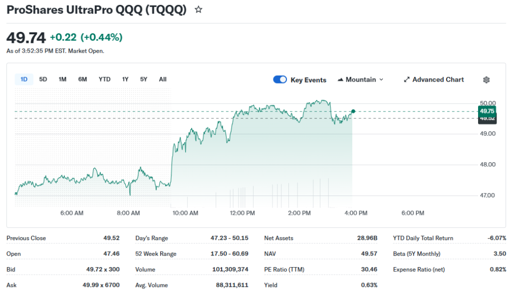The height and width of the screenshot is (297, 511).
Task: Click the Expense Ratio (net) label
Action: tap(419, 270)
